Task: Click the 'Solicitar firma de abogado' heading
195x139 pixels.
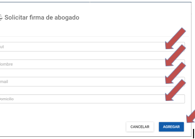Action: pyautogui.click(x=41, y=17)
